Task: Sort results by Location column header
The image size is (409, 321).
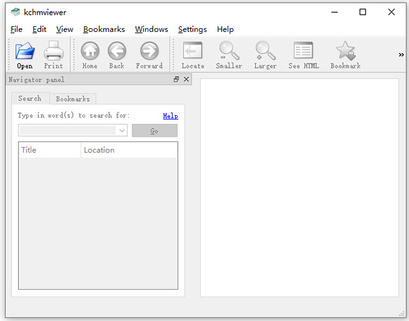Action: pos(128,150)
